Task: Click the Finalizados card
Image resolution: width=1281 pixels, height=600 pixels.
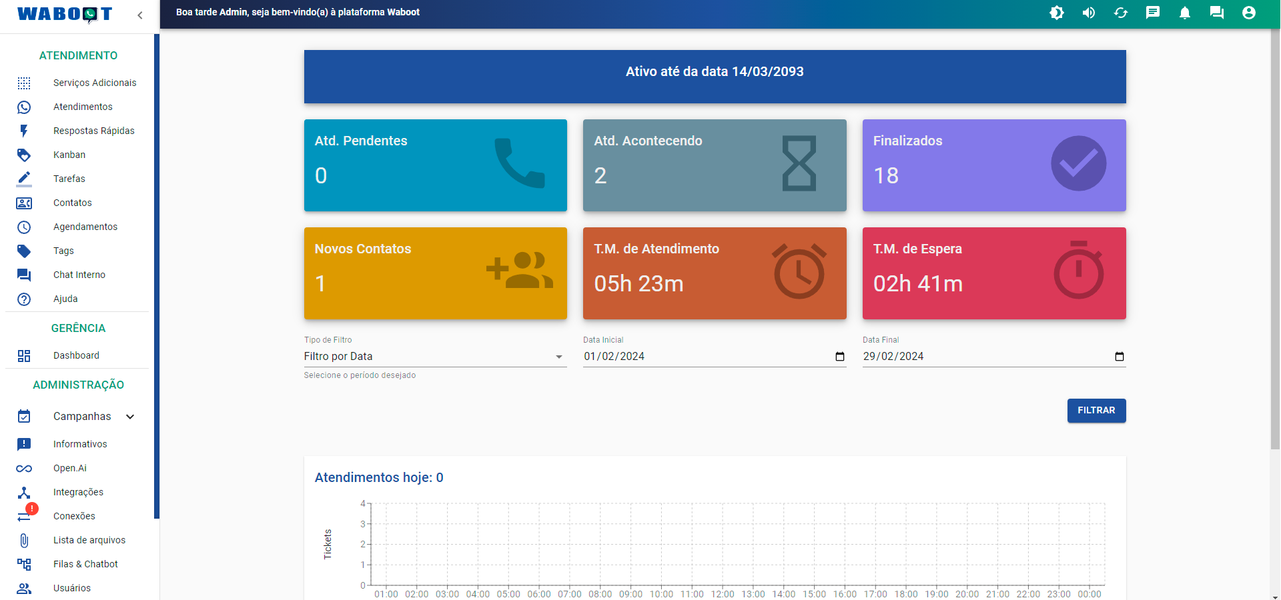Action: [x=994, y=165]
